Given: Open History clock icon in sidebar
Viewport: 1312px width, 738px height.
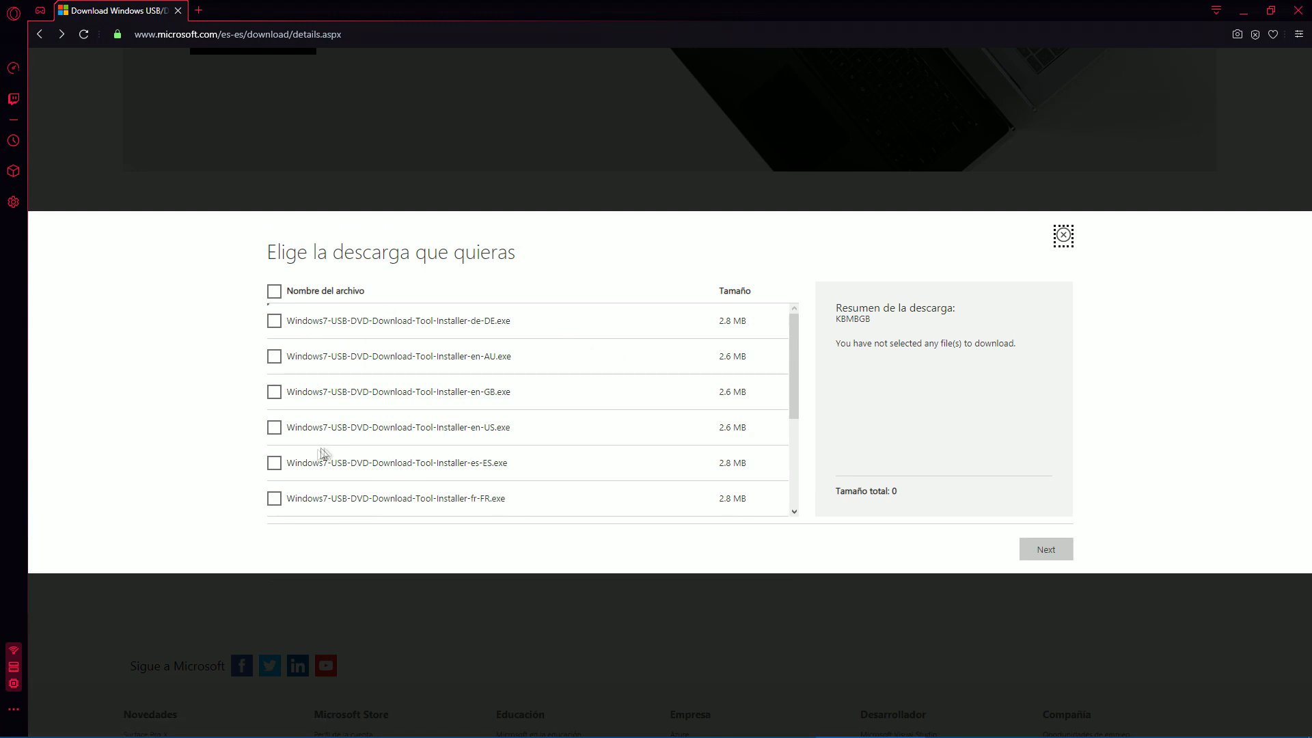Looking at the screenshot, I should (x=14, y=141).
